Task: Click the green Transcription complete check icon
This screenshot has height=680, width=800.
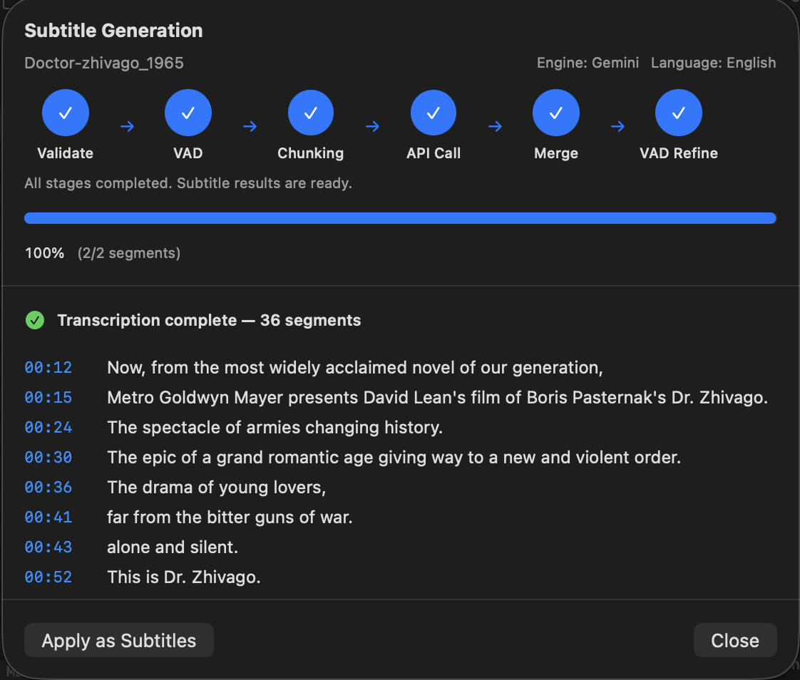Action: tap(35, 320)
